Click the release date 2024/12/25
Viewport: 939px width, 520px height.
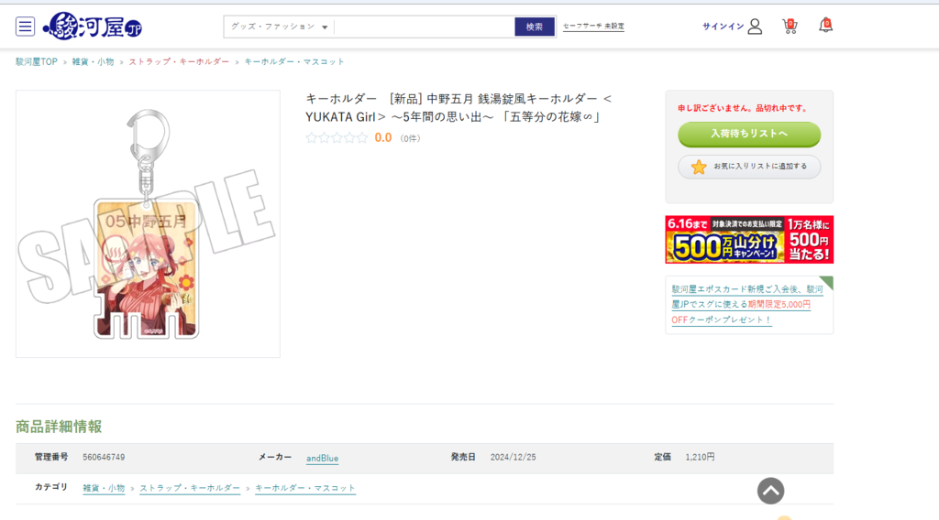[x=514, y=457]
